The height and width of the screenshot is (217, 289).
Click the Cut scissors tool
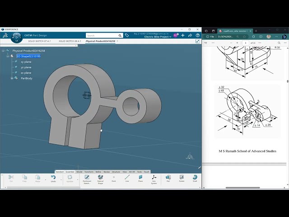[11, 178]
